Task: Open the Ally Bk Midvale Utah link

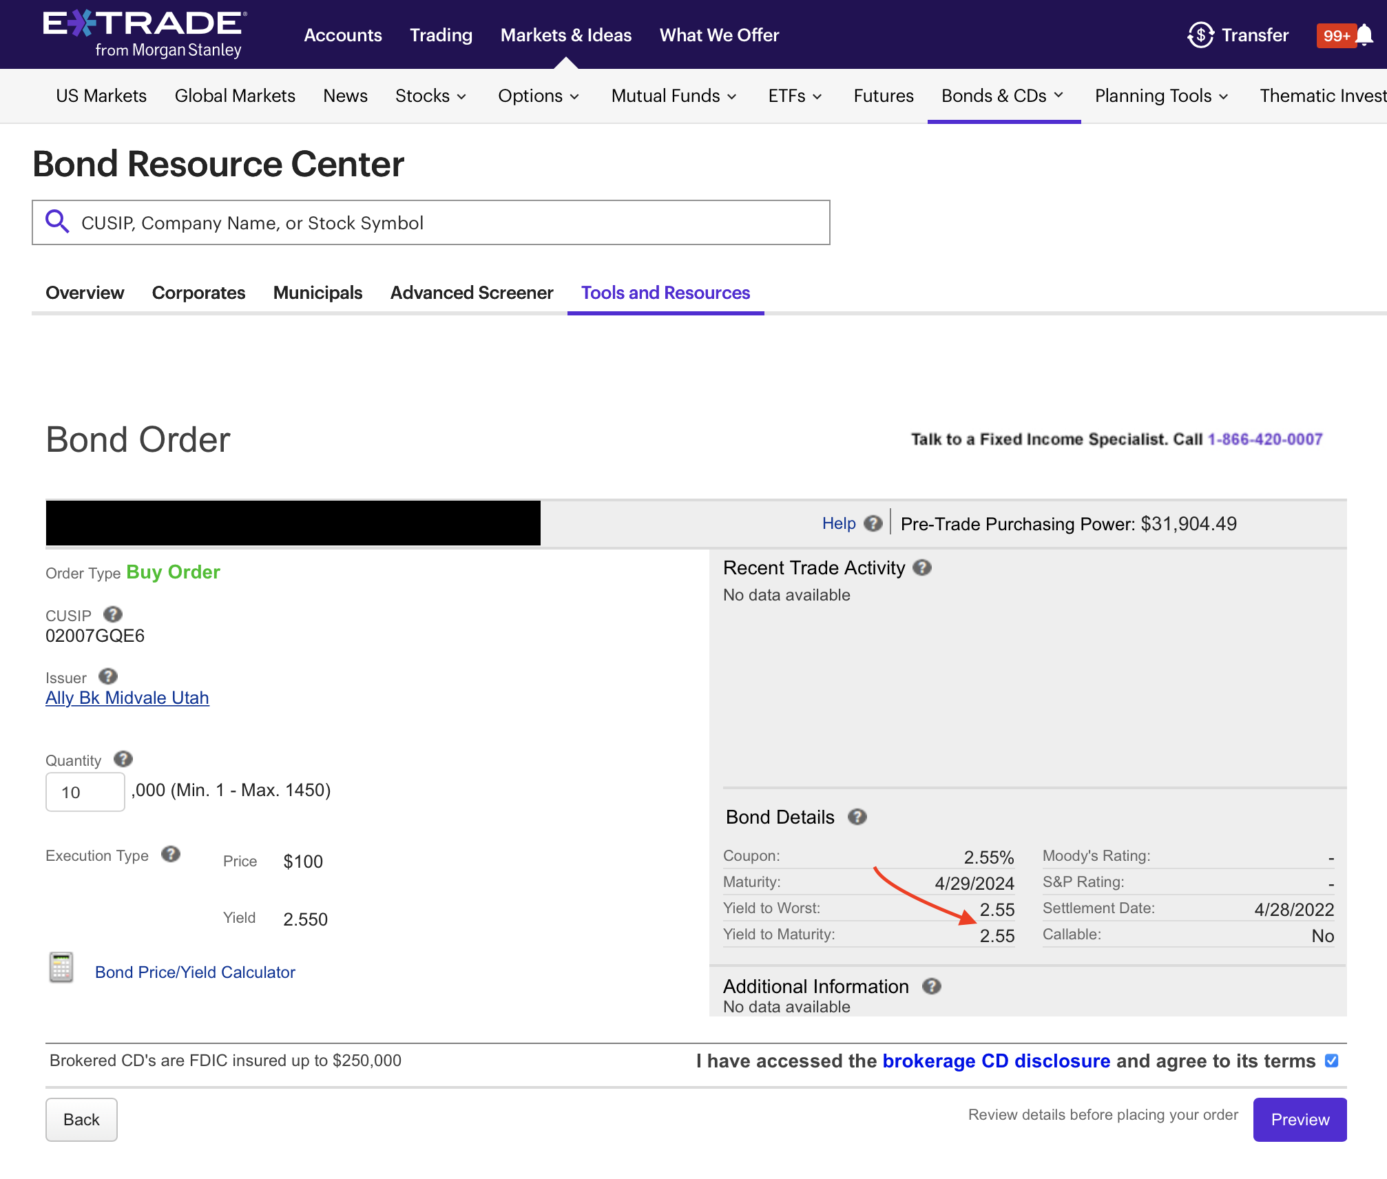Action: tap(127, 698)
